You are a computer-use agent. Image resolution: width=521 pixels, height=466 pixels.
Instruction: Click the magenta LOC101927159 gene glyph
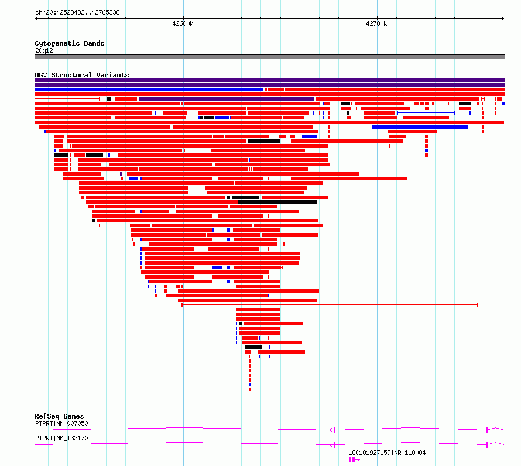tap(354, 460)
